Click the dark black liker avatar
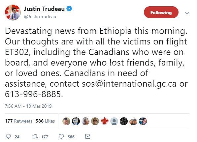This screenshot has width=197, height=142. pyautogui.click(x=124, y=121)
